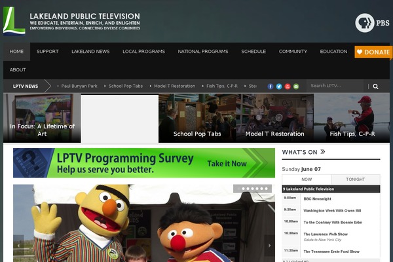Select The Lawrence Welk Show
Screen dimensions: 393x262
click(326, 234)
